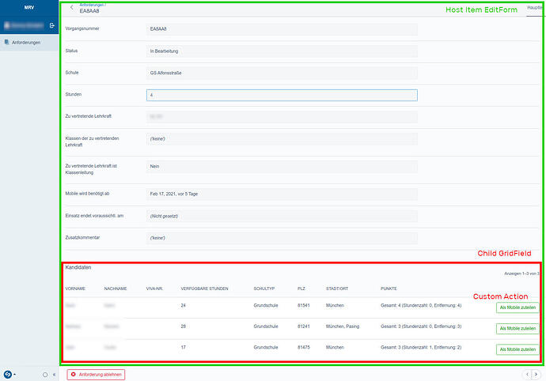The height and width of the screenshot is (381, 546).
Task: Assign the candidate with PLZ 81475 as Mobile
Action: point(517,349)
